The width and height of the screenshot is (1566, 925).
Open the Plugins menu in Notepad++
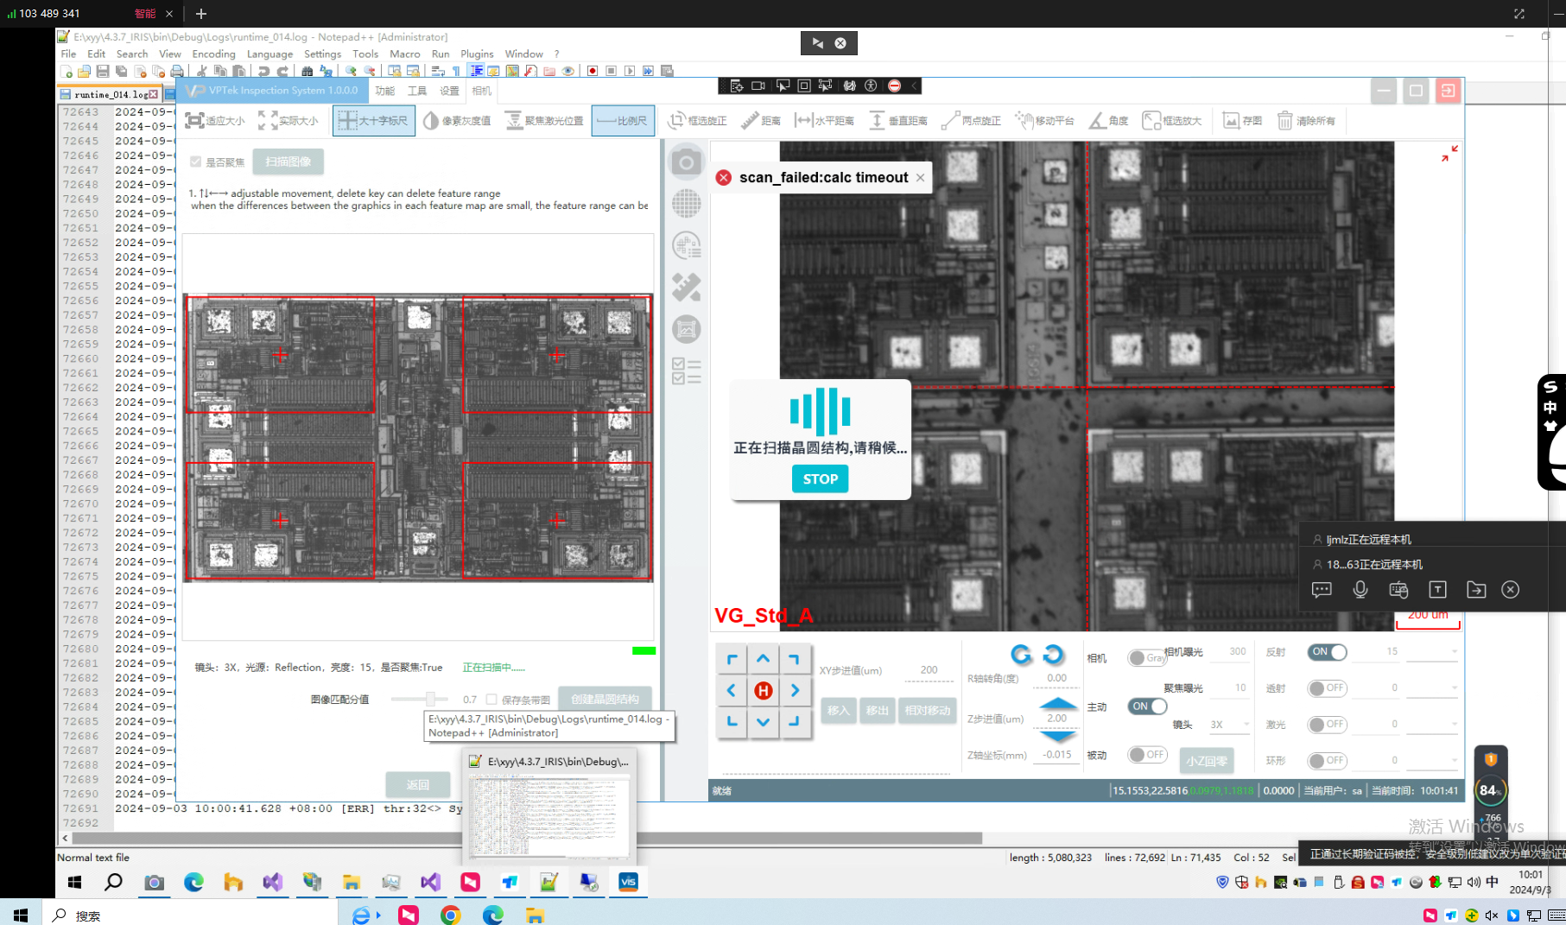(x=477, y=54)
